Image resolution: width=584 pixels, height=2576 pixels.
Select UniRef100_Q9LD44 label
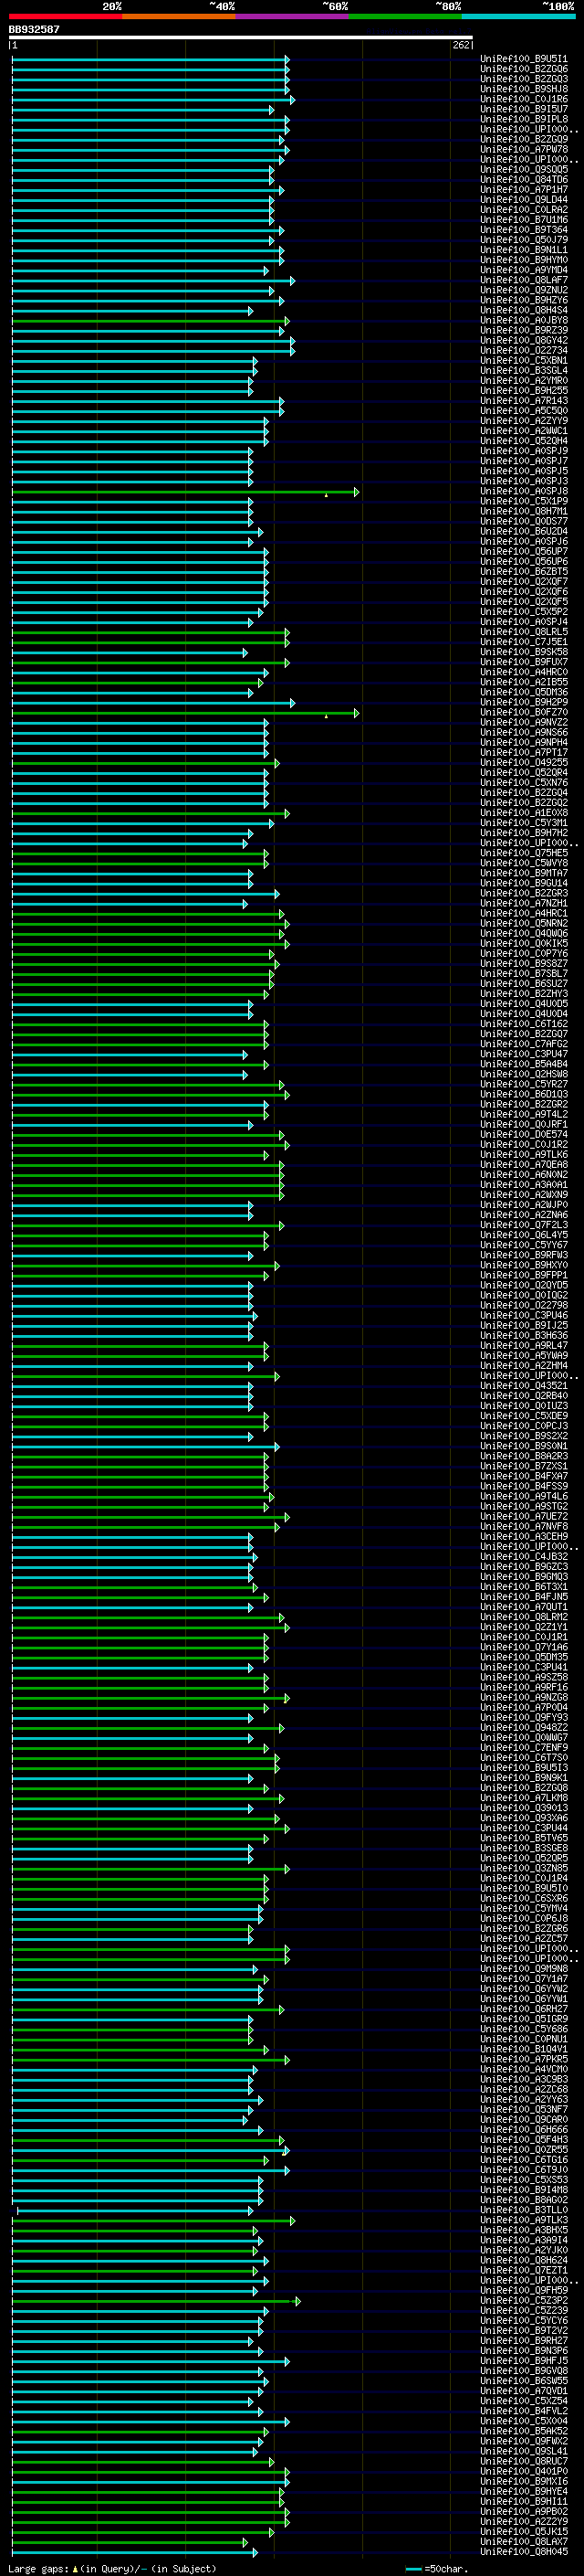point(524,200)
